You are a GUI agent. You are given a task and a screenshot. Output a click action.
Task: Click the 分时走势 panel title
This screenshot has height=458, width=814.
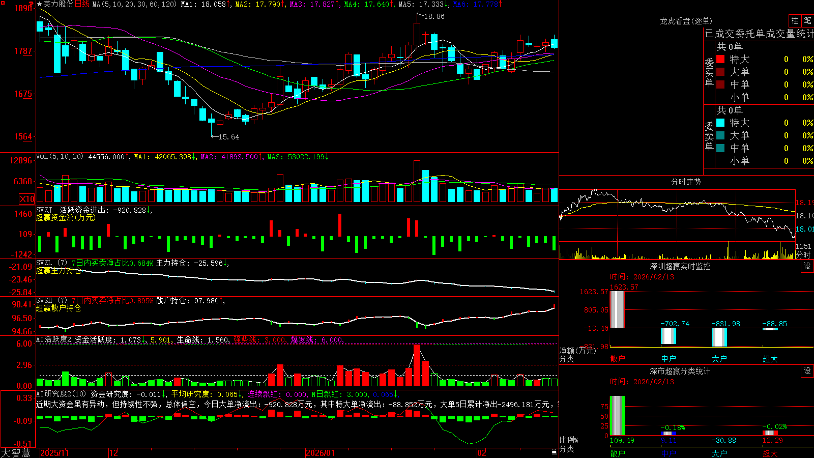[x=686, y=182]
